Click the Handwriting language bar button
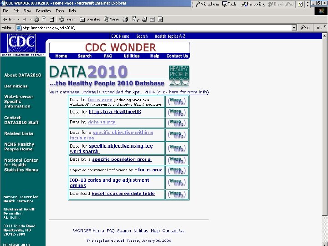 point(253,4)
